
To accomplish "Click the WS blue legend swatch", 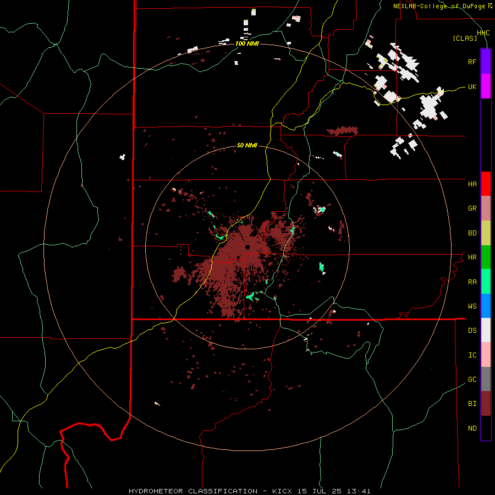I will tap(486, 306).
